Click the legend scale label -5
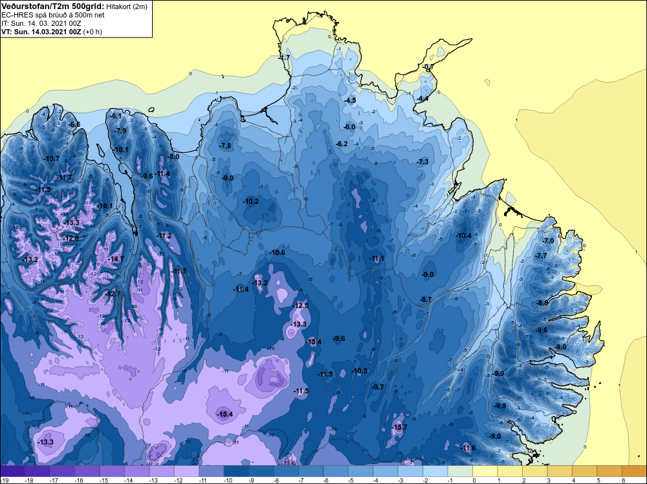647x484 pixels. 352,480
